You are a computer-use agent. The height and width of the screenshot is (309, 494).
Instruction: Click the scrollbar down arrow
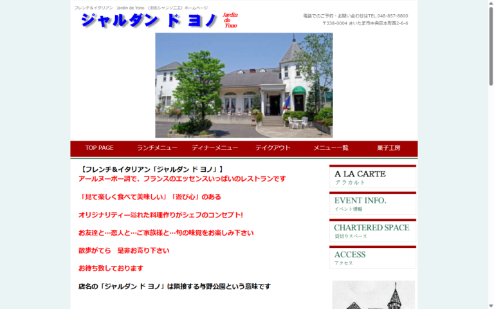(x=491, y=306)
